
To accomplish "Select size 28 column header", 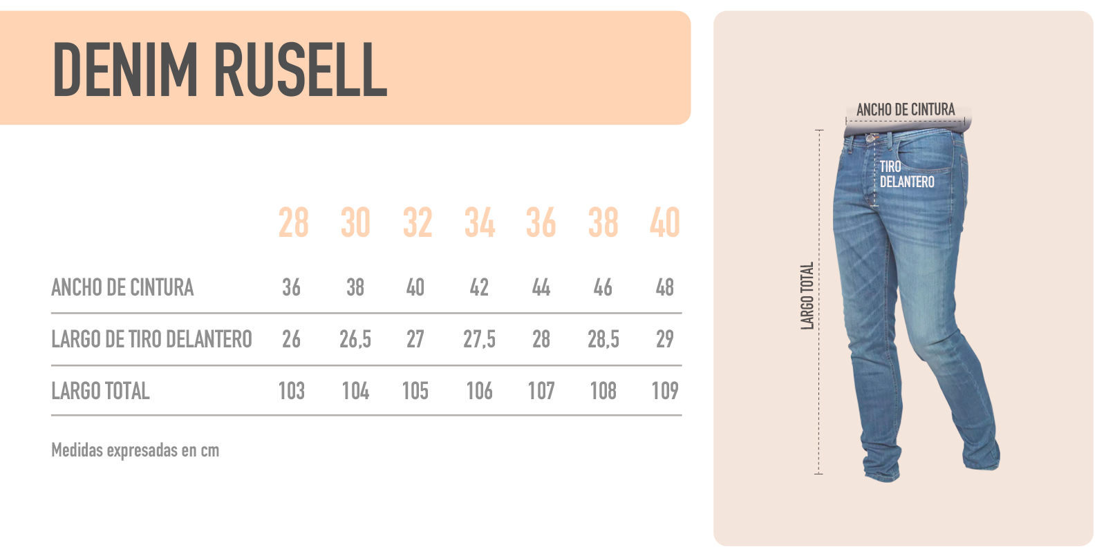I will point(293,223).
